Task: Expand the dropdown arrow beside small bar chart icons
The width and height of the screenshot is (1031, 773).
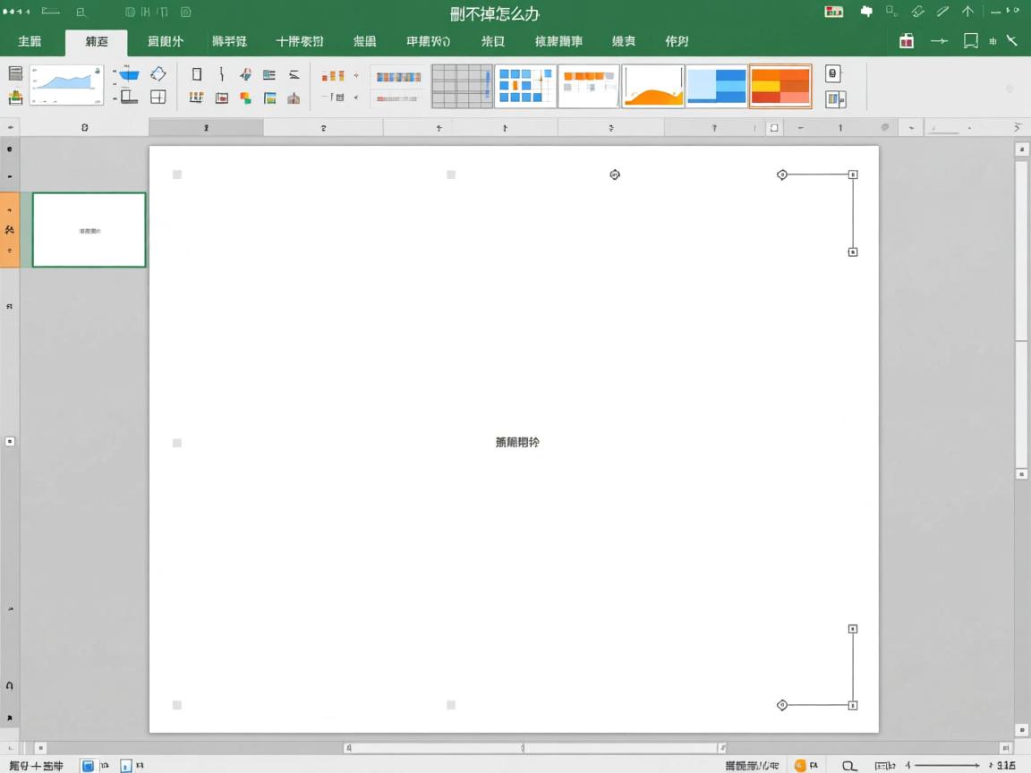Action: (356, 76)
